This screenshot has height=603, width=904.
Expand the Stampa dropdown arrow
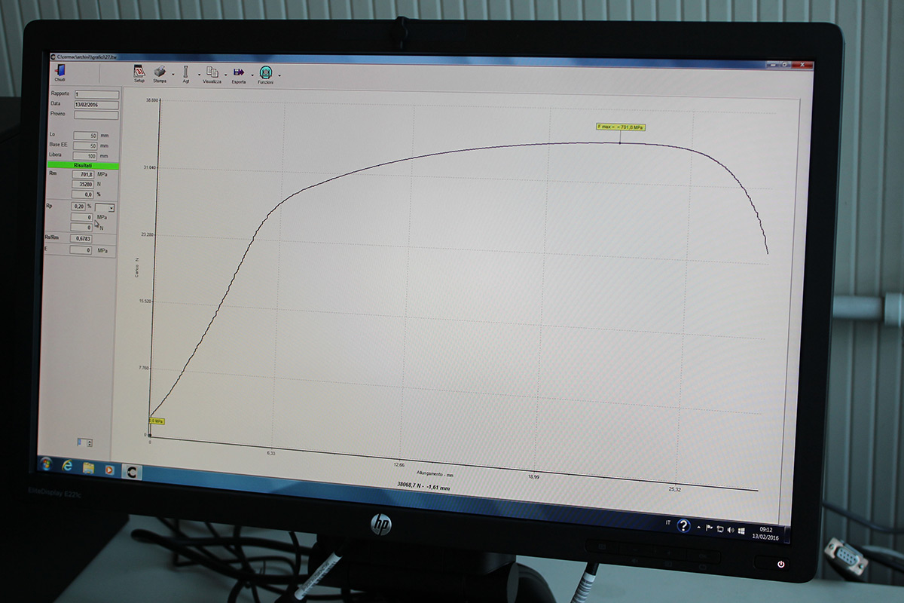(173, 74)
